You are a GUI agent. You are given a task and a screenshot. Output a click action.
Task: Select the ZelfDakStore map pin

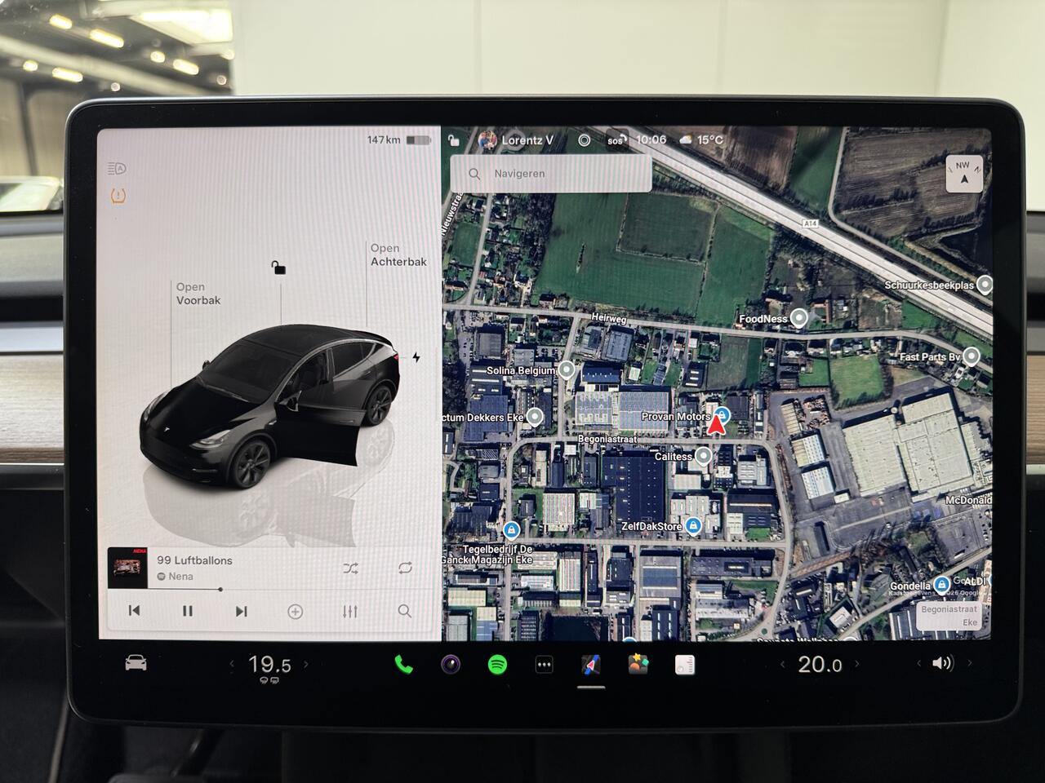693,526
